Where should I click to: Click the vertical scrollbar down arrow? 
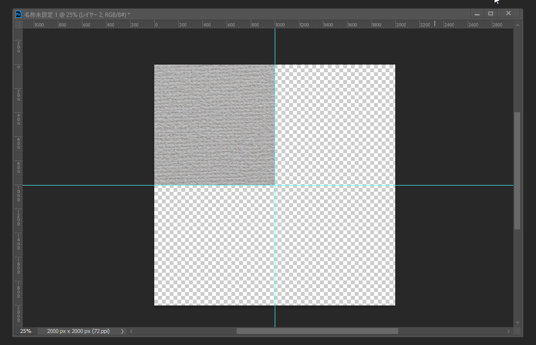coord(518,322)
